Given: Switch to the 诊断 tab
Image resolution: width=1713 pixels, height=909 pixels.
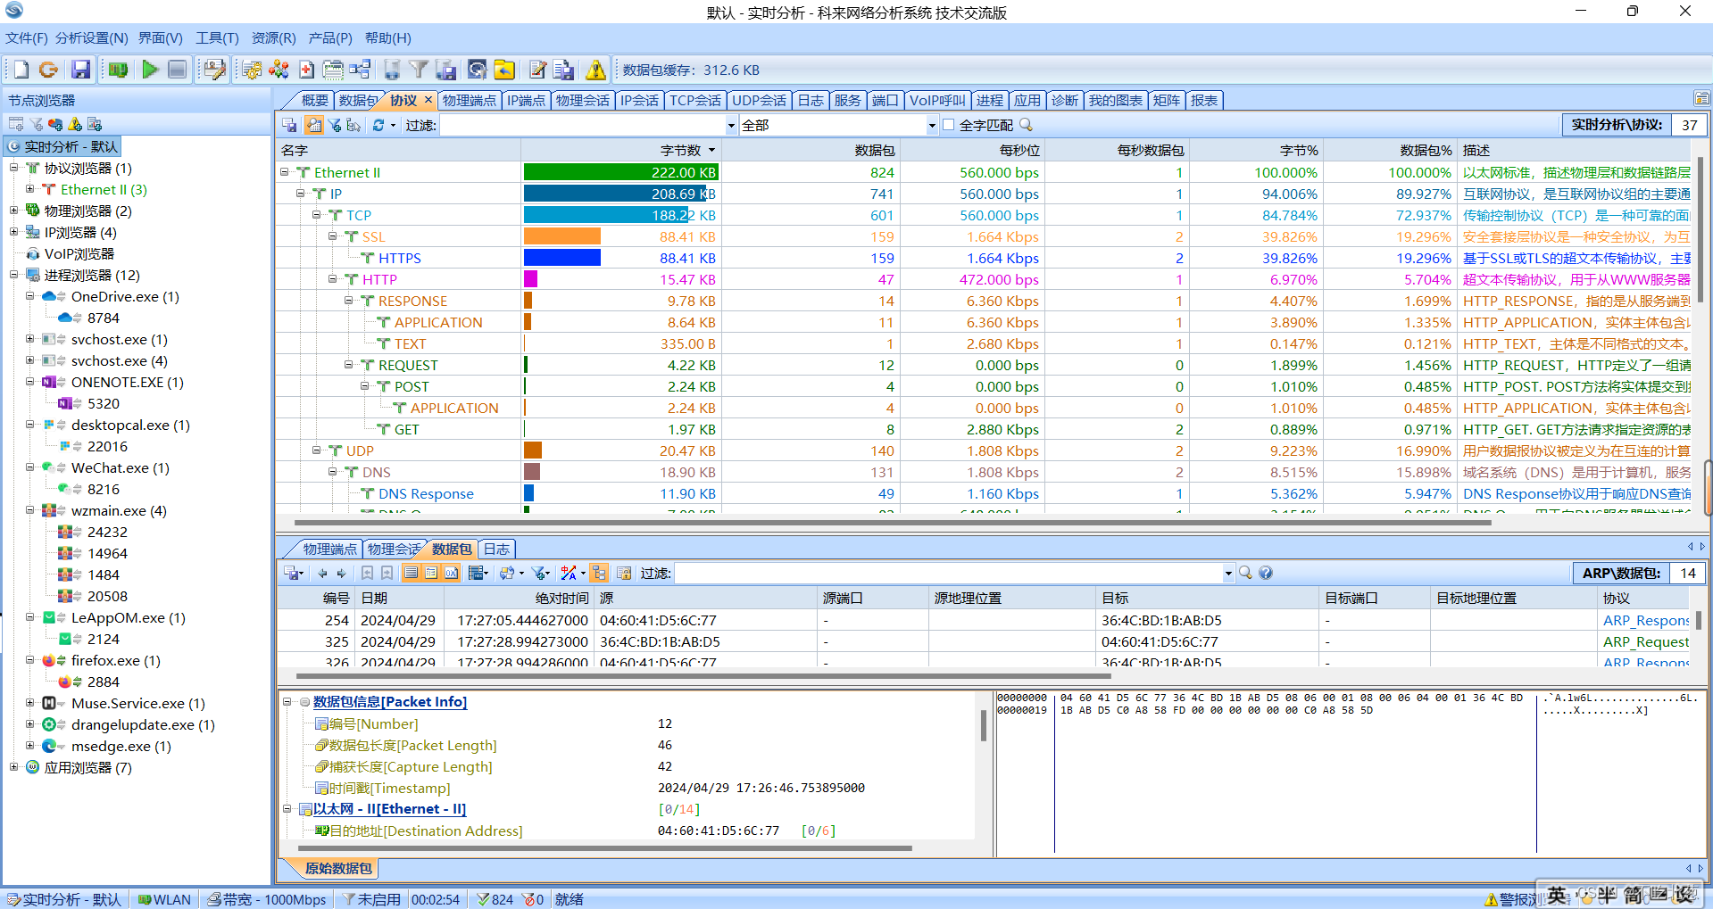Looking at the screenshot, I should [1064, 100].
